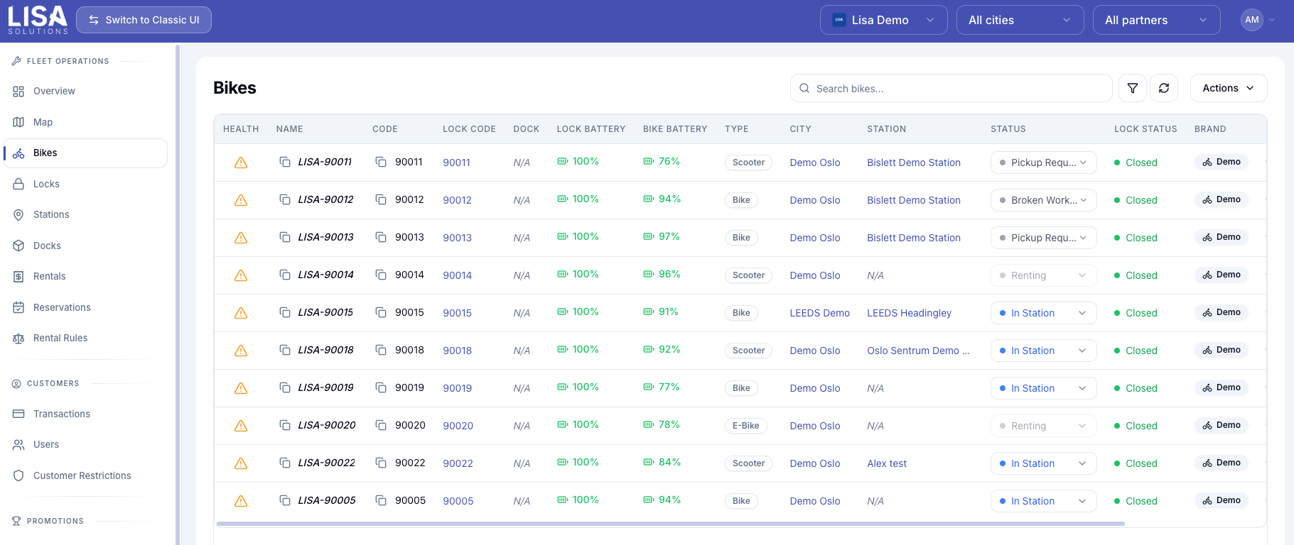The width and height of the screenshot is (1294, 545).
Task: Open the All cities selector
Action: coord(1020,20)
